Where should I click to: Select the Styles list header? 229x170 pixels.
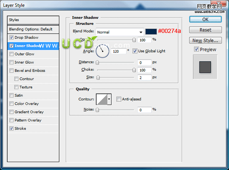tap(33, 20)
